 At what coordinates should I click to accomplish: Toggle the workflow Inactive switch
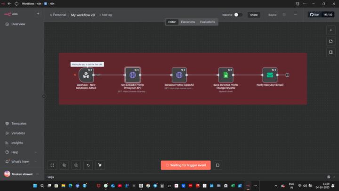coord(238,15)
